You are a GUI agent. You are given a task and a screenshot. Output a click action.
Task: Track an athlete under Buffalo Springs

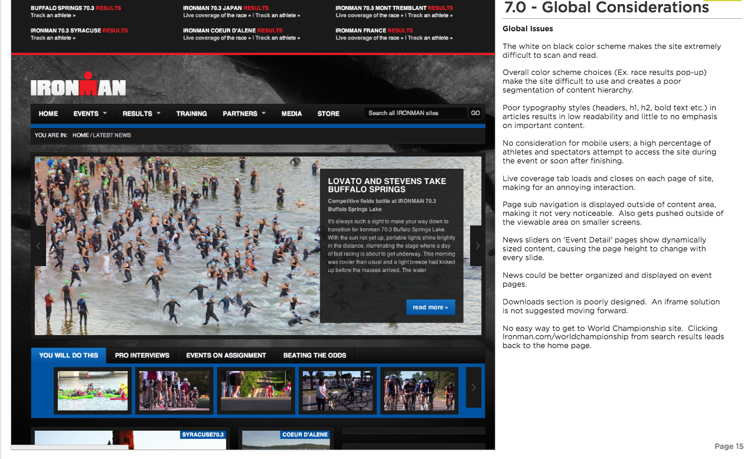coord(53,15)
